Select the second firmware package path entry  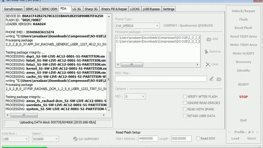pos(158,41)
